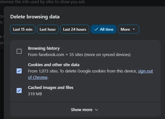165x119 pixels.
Task: Open the sign out of Chrome link
Action: 145,71
